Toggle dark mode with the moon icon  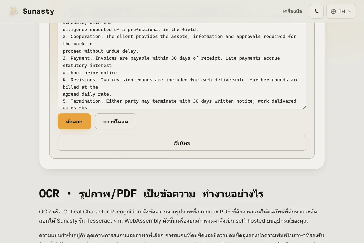click(x=316, y=11)
